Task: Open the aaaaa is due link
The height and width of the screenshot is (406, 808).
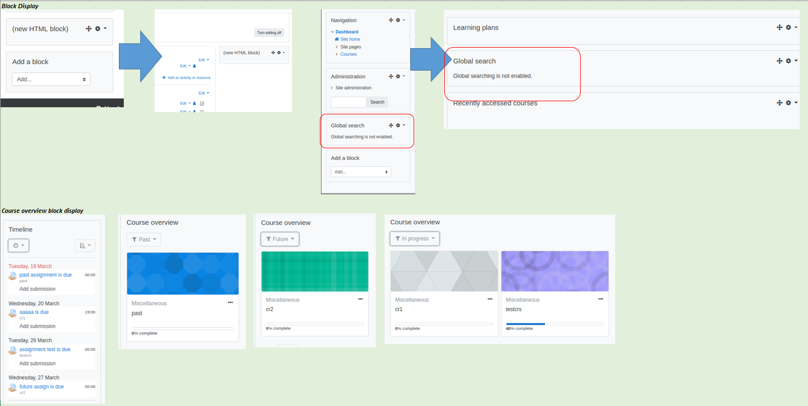Action: coord(34,312)
